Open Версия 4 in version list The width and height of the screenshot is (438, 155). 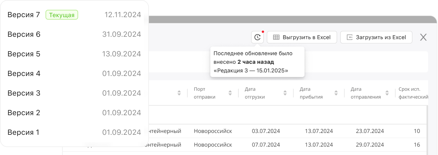74,74
